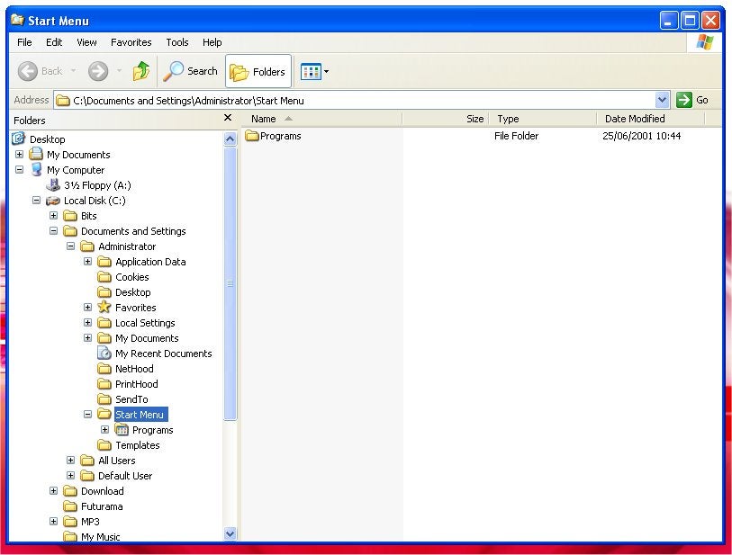
Task: Select the My Computer icon in tree
Action: click(36, 170)
